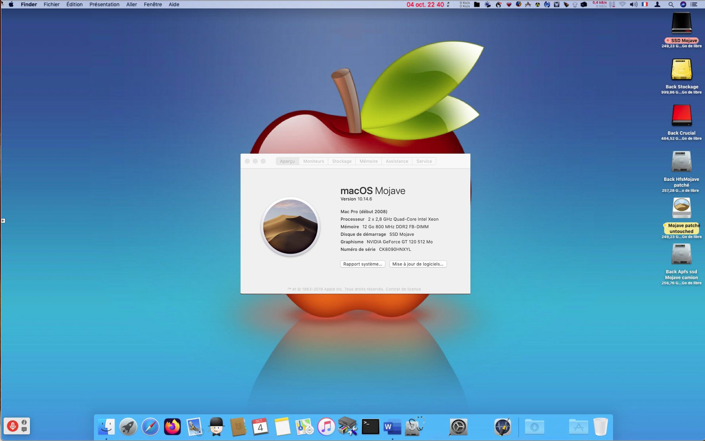
Task: Select Back HfsMojave patché drive icon
Action: coord(682,162)
